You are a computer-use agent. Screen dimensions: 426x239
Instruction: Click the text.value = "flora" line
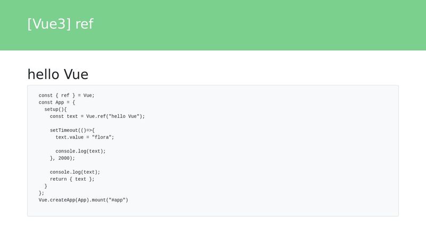click(85, 137)
